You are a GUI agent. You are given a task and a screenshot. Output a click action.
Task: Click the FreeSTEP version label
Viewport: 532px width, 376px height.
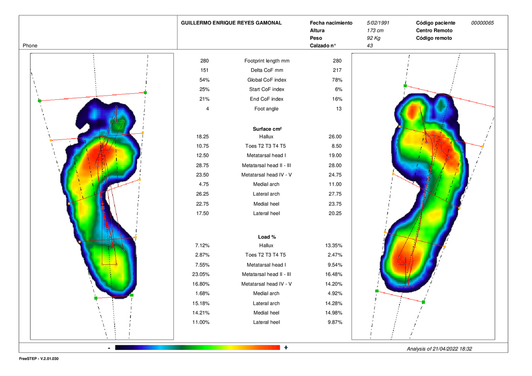point(39,359)
